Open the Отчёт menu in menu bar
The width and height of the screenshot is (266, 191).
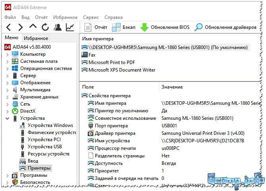click(41, 17)
